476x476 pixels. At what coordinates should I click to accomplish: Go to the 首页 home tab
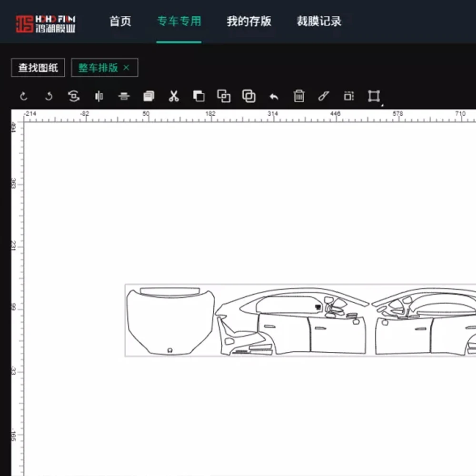coord(120,21)
